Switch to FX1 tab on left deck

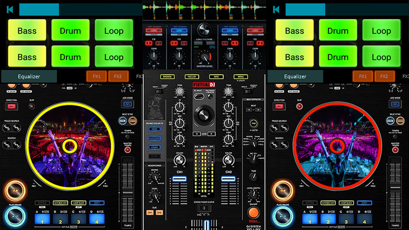pos(97,76)
